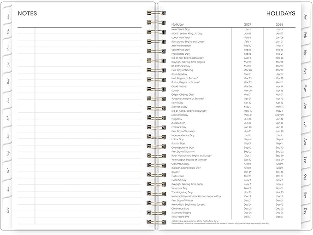This screenshot has width=313, height=235.
Task: Select the Mother's Day entry
Action: click(179, 107)
